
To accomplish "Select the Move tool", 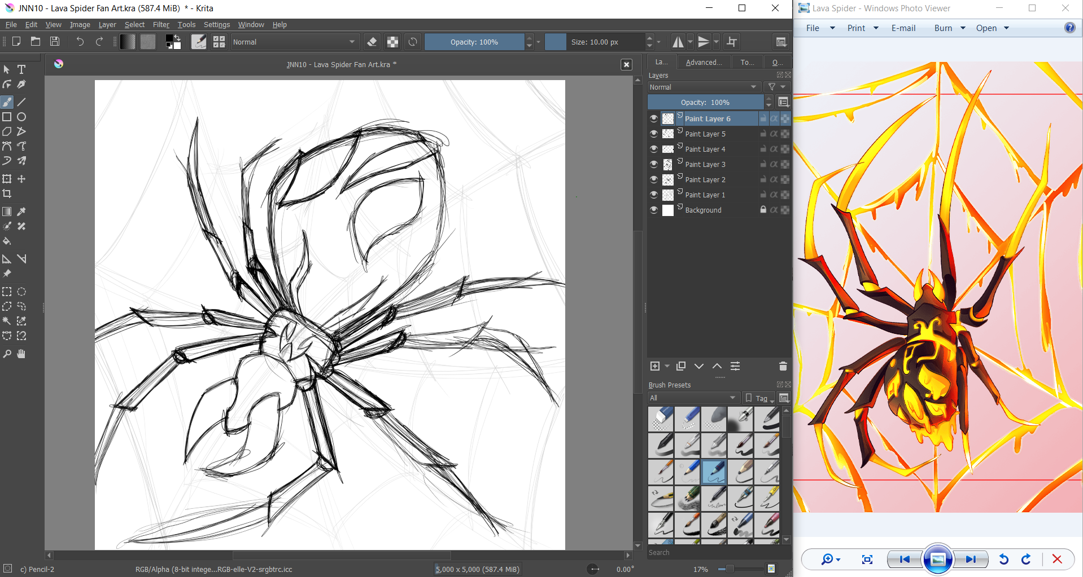I will coord(21,179).
